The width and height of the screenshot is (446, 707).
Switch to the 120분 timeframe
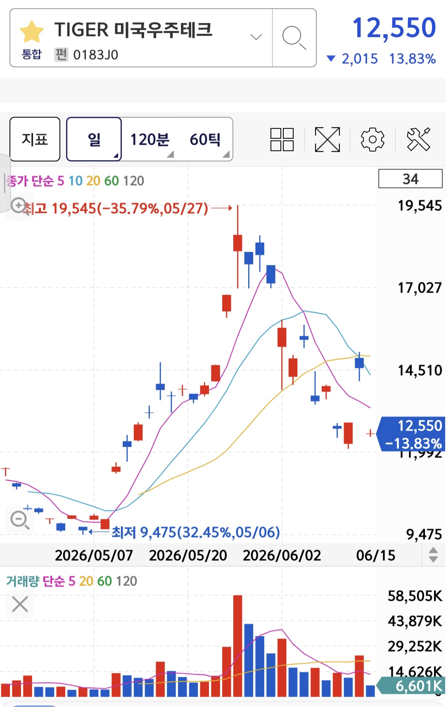click(x=150, y=140)
